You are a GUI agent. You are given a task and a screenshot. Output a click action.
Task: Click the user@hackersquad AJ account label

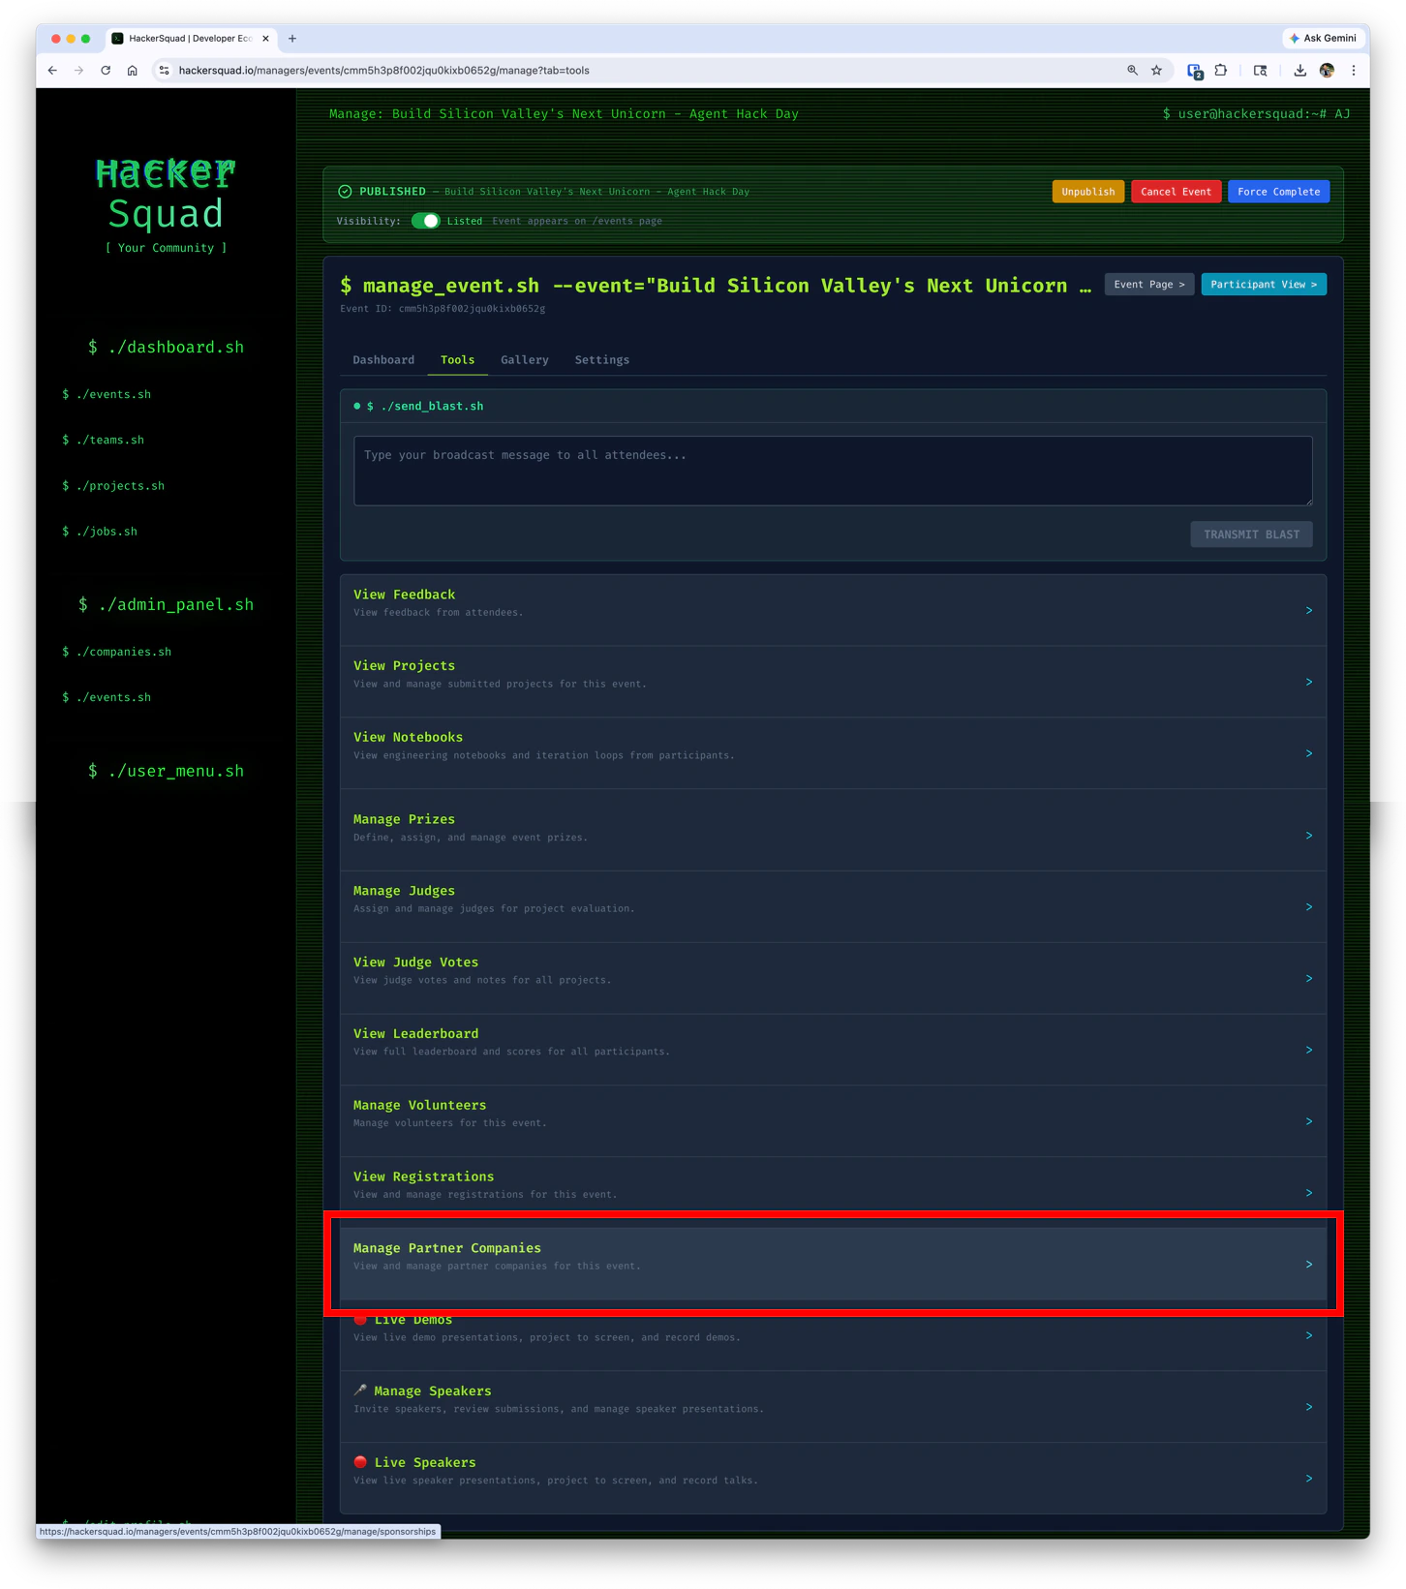[1256, 114]
